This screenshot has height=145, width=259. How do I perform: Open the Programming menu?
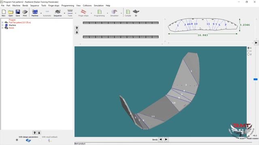click(x=68, y=6)
